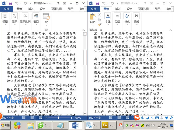Open 文件 tab in left window
The height and width of the screenshot is (130, 174).
(x=6, y=9)
